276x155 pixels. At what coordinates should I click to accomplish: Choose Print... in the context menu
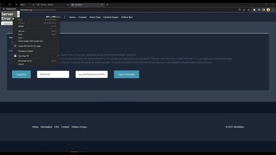37,34
